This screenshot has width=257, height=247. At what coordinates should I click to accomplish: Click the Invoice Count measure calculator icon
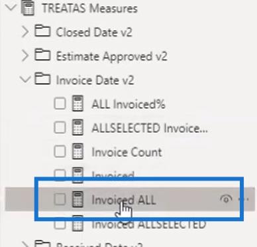pyautogui.click(x=78, y=151)
